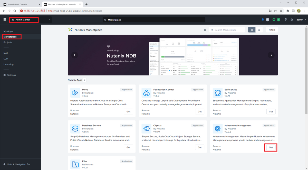Image resolution: width=308 pixels, height=170 pixels.
Task: Click the Files card title
Action: (85, 161)
